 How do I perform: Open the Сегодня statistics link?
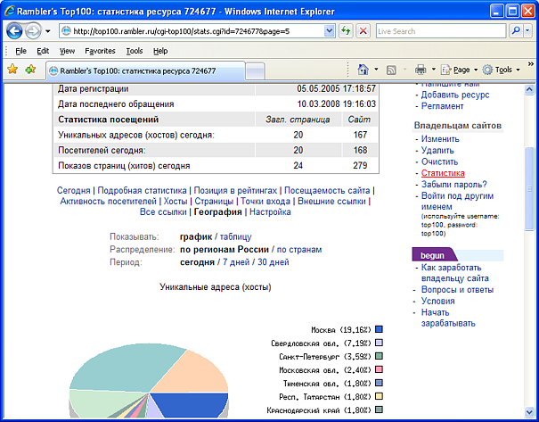[x=74, y=190]
